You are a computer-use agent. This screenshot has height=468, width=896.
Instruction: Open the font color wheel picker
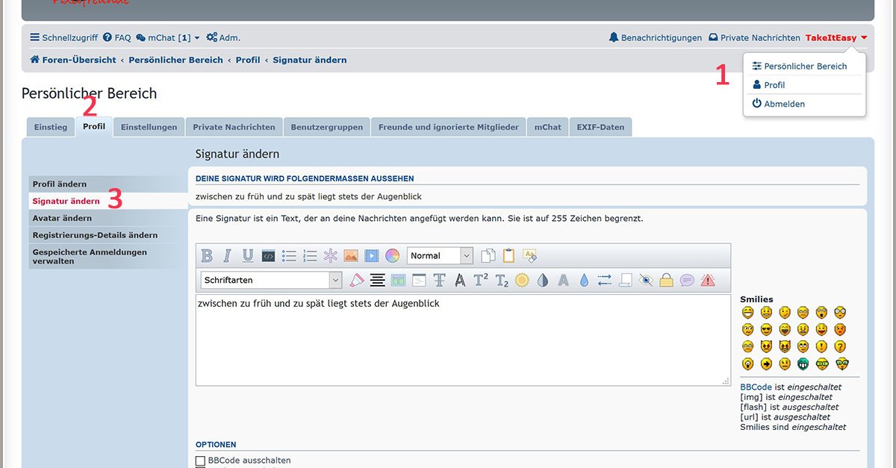click(392, 256)
